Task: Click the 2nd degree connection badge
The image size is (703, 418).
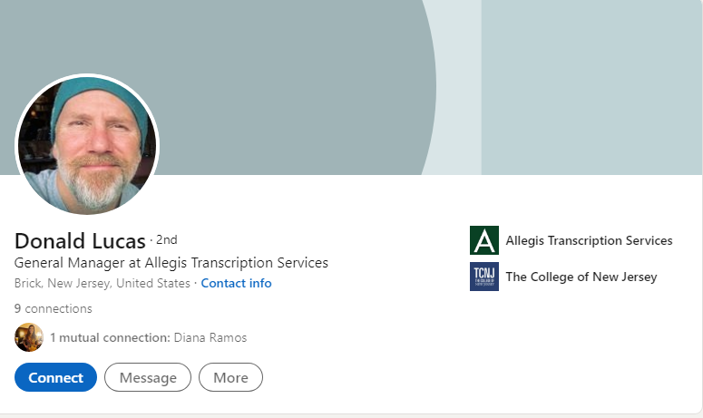Action: pos(167,240)
